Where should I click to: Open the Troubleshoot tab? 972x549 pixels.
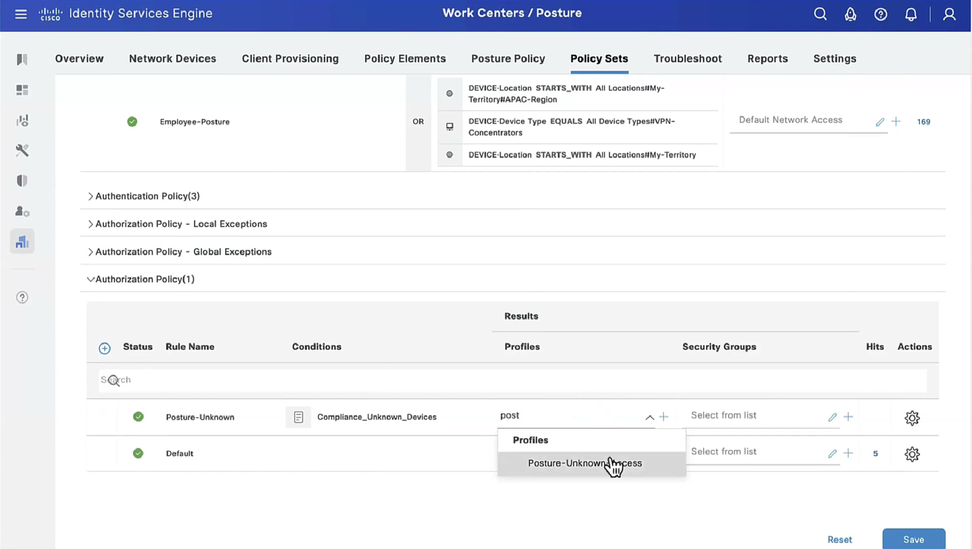point(687,59)
